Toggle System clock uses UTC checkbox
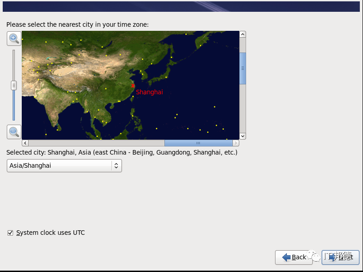The height and width of the screenshot is (272, 363). 10,233
